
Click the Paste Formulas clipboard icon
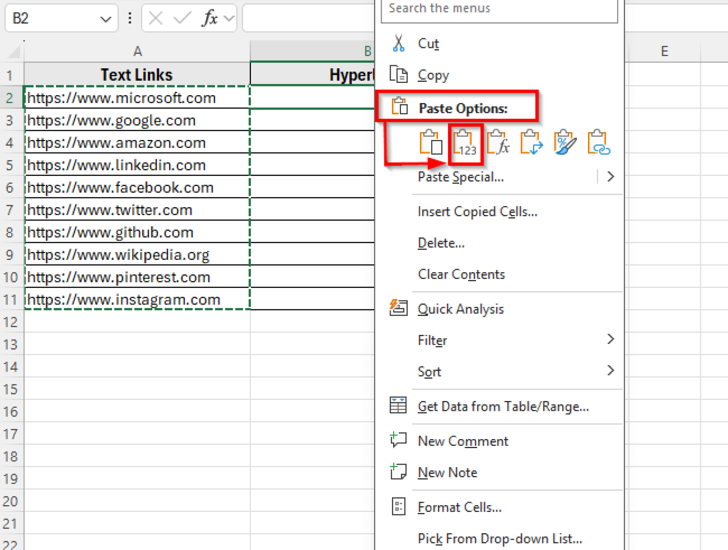tap(498, 143)
